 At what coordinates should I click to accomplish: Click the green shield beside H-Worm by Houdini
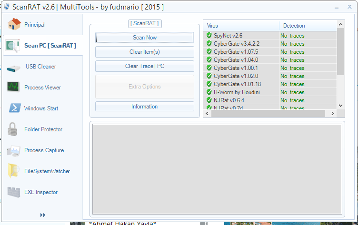(209, 92)
